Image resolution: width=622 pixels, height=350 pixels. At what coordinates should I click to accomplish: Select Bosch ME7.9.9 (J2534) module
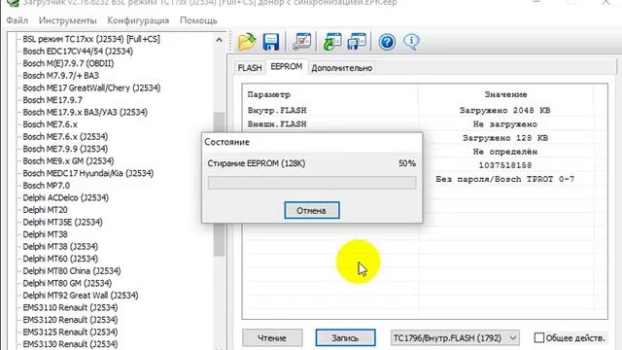click(x=65, y=149)
